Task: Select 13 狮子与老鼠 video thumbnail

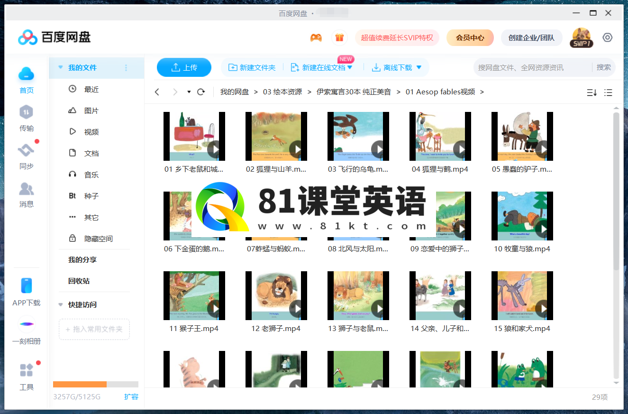Action: (x=358, y=296)
